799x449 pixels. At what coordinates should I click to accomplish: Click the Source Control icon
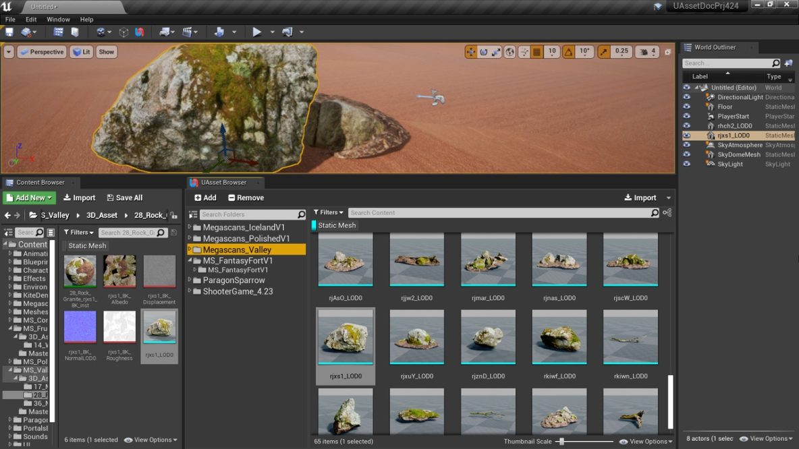(x=25, y=32)
